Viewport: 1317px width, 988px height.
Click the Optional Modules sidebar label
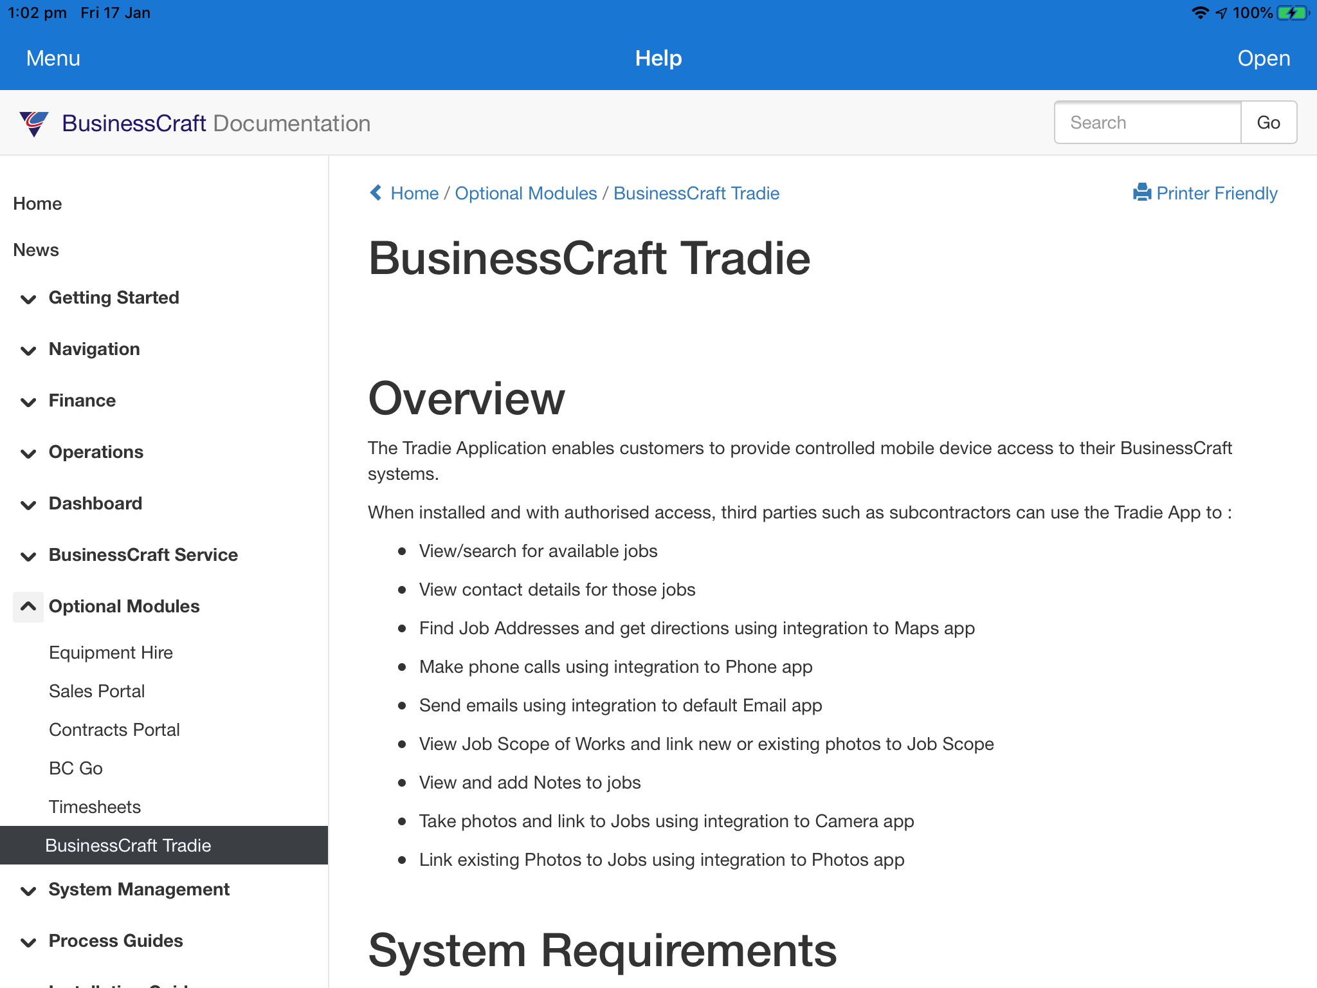click(x=124, y=606)
